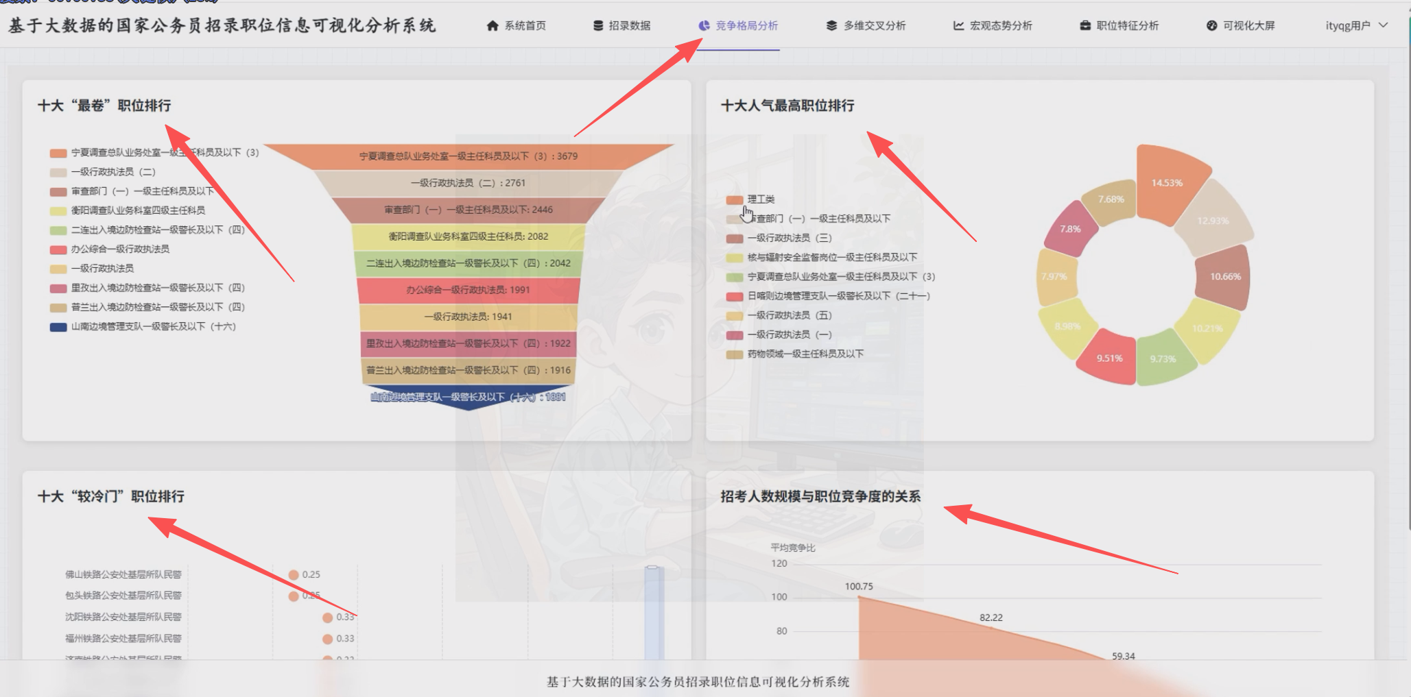Switch to the 可视化大屏 view

click(1240, 26)
